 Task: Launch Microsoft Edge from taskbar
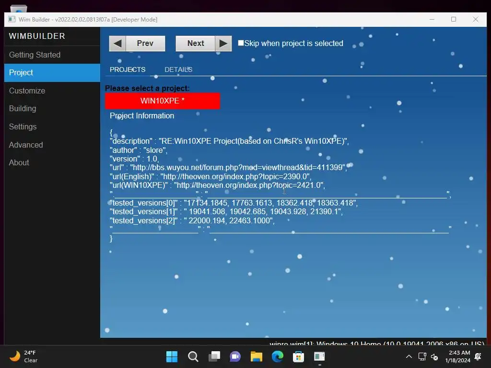pyautogui.click(x=278, y=356)
